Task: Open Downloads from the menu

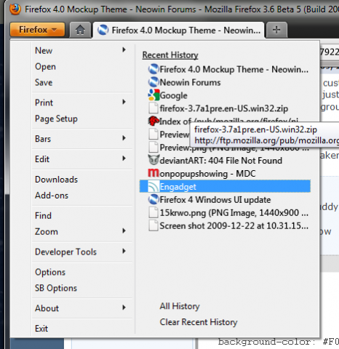Action: pos(56,180)
